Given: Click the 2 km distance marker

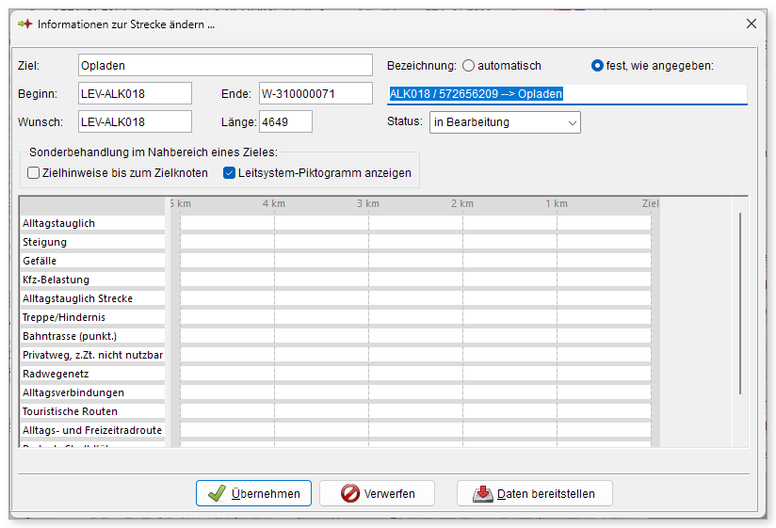Looking at the screenshot, I should coord(461,203).
